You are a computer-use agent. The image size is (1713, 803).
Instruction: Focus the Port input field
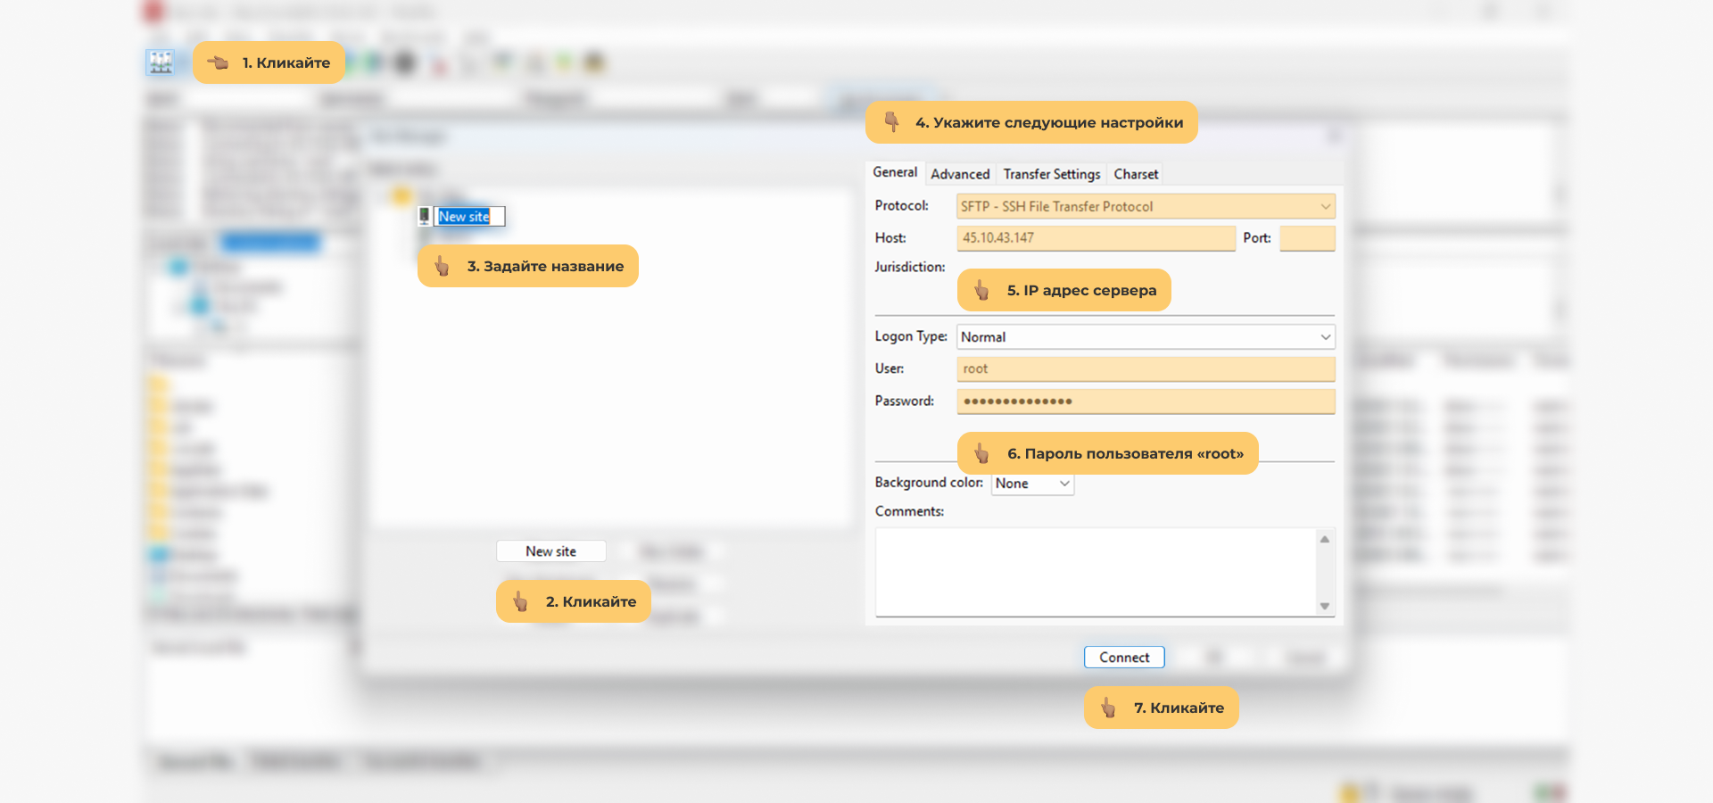tap(1307, 238)
